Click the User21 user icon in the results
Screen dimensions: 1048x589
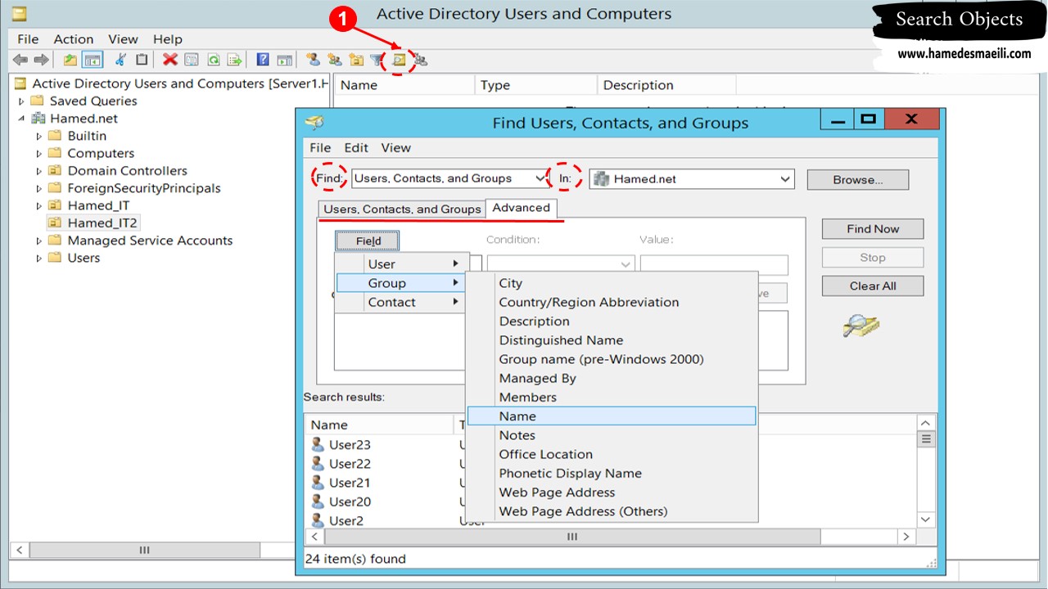[x=318, y=483]
